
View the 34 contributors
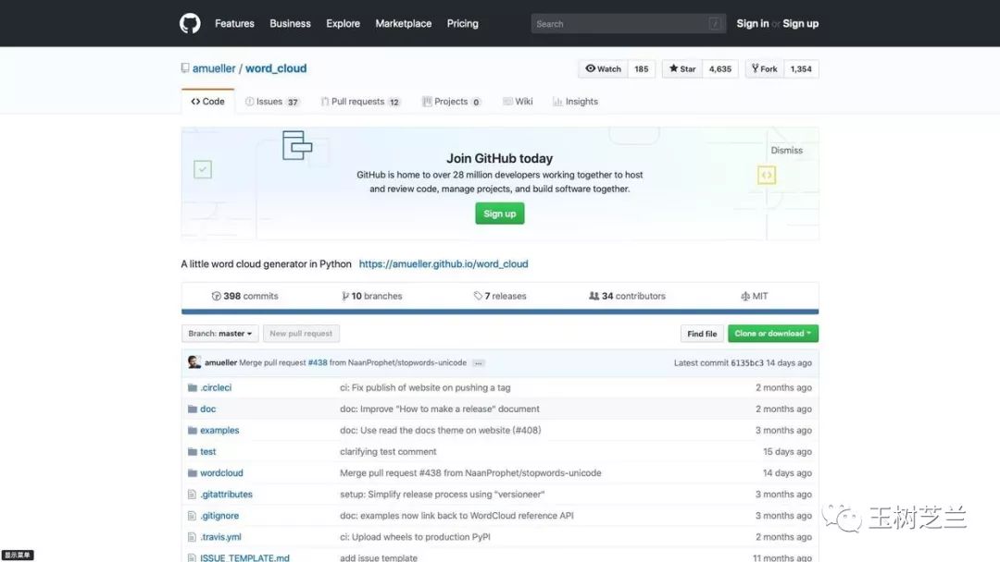tap(628, 296)
